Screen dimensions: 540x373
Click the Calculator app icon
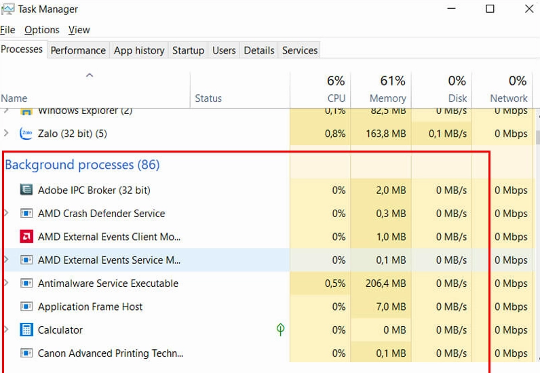(x=26, y=330)
